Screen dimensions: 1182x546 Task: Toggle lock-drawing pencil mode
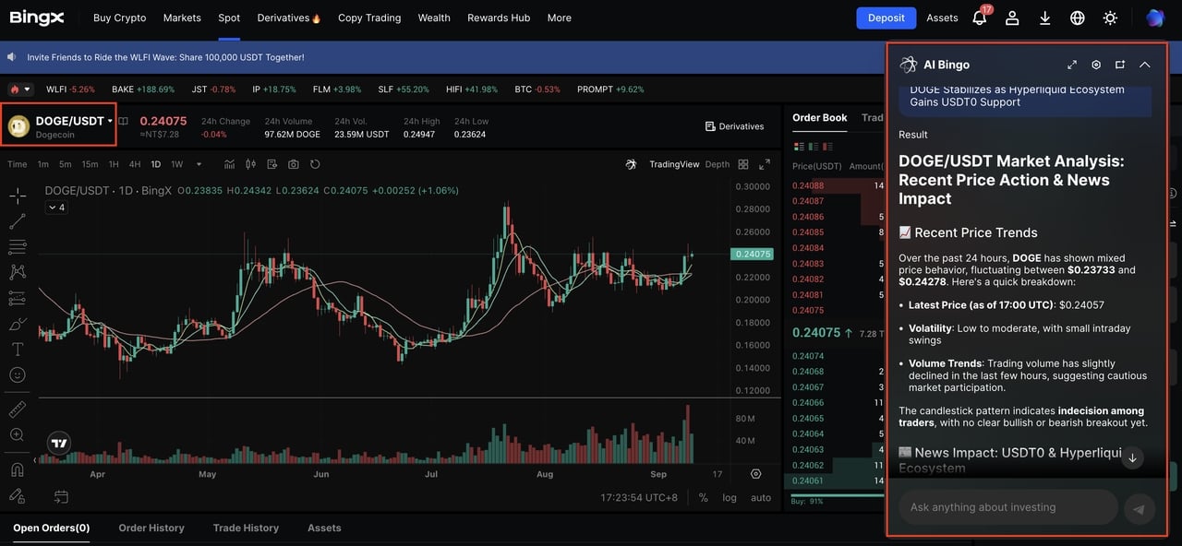click(17, 495)
